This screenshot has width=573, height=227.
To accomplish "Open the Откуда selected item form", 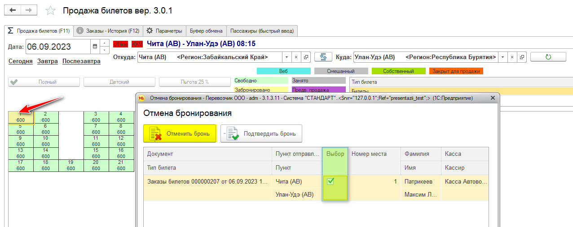I will point(306,57).
